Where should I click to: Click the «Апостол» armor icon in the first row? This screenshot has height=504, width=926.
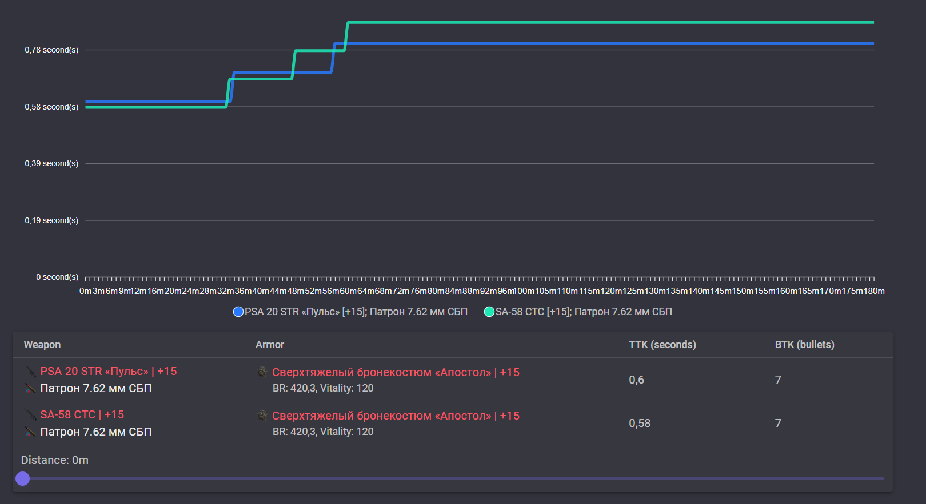pos(262,372)
